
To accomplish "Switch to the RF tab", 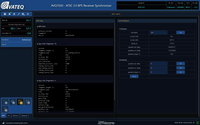I will click(9, 116).
